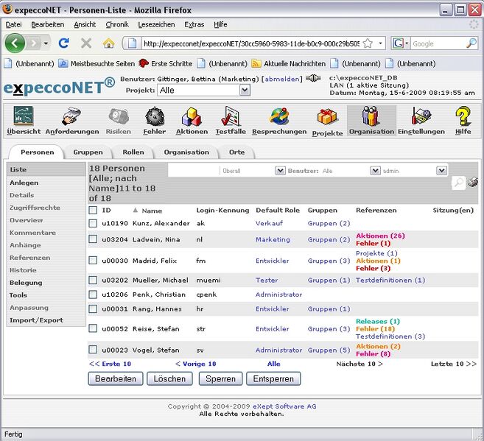Viewport: 484px width, 441px height.
Task: Click the Bearbeiten button
Action: pyautogui.click(x=116, y=378)
